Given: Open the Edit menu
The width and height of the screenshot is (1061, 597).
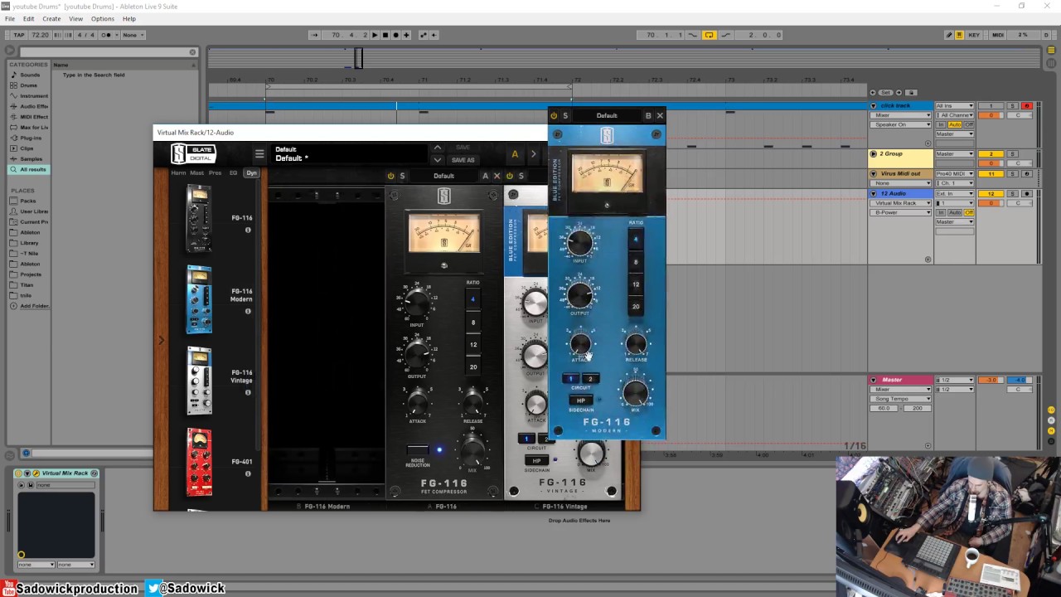Looking at the screenshot, I should 29,18.
